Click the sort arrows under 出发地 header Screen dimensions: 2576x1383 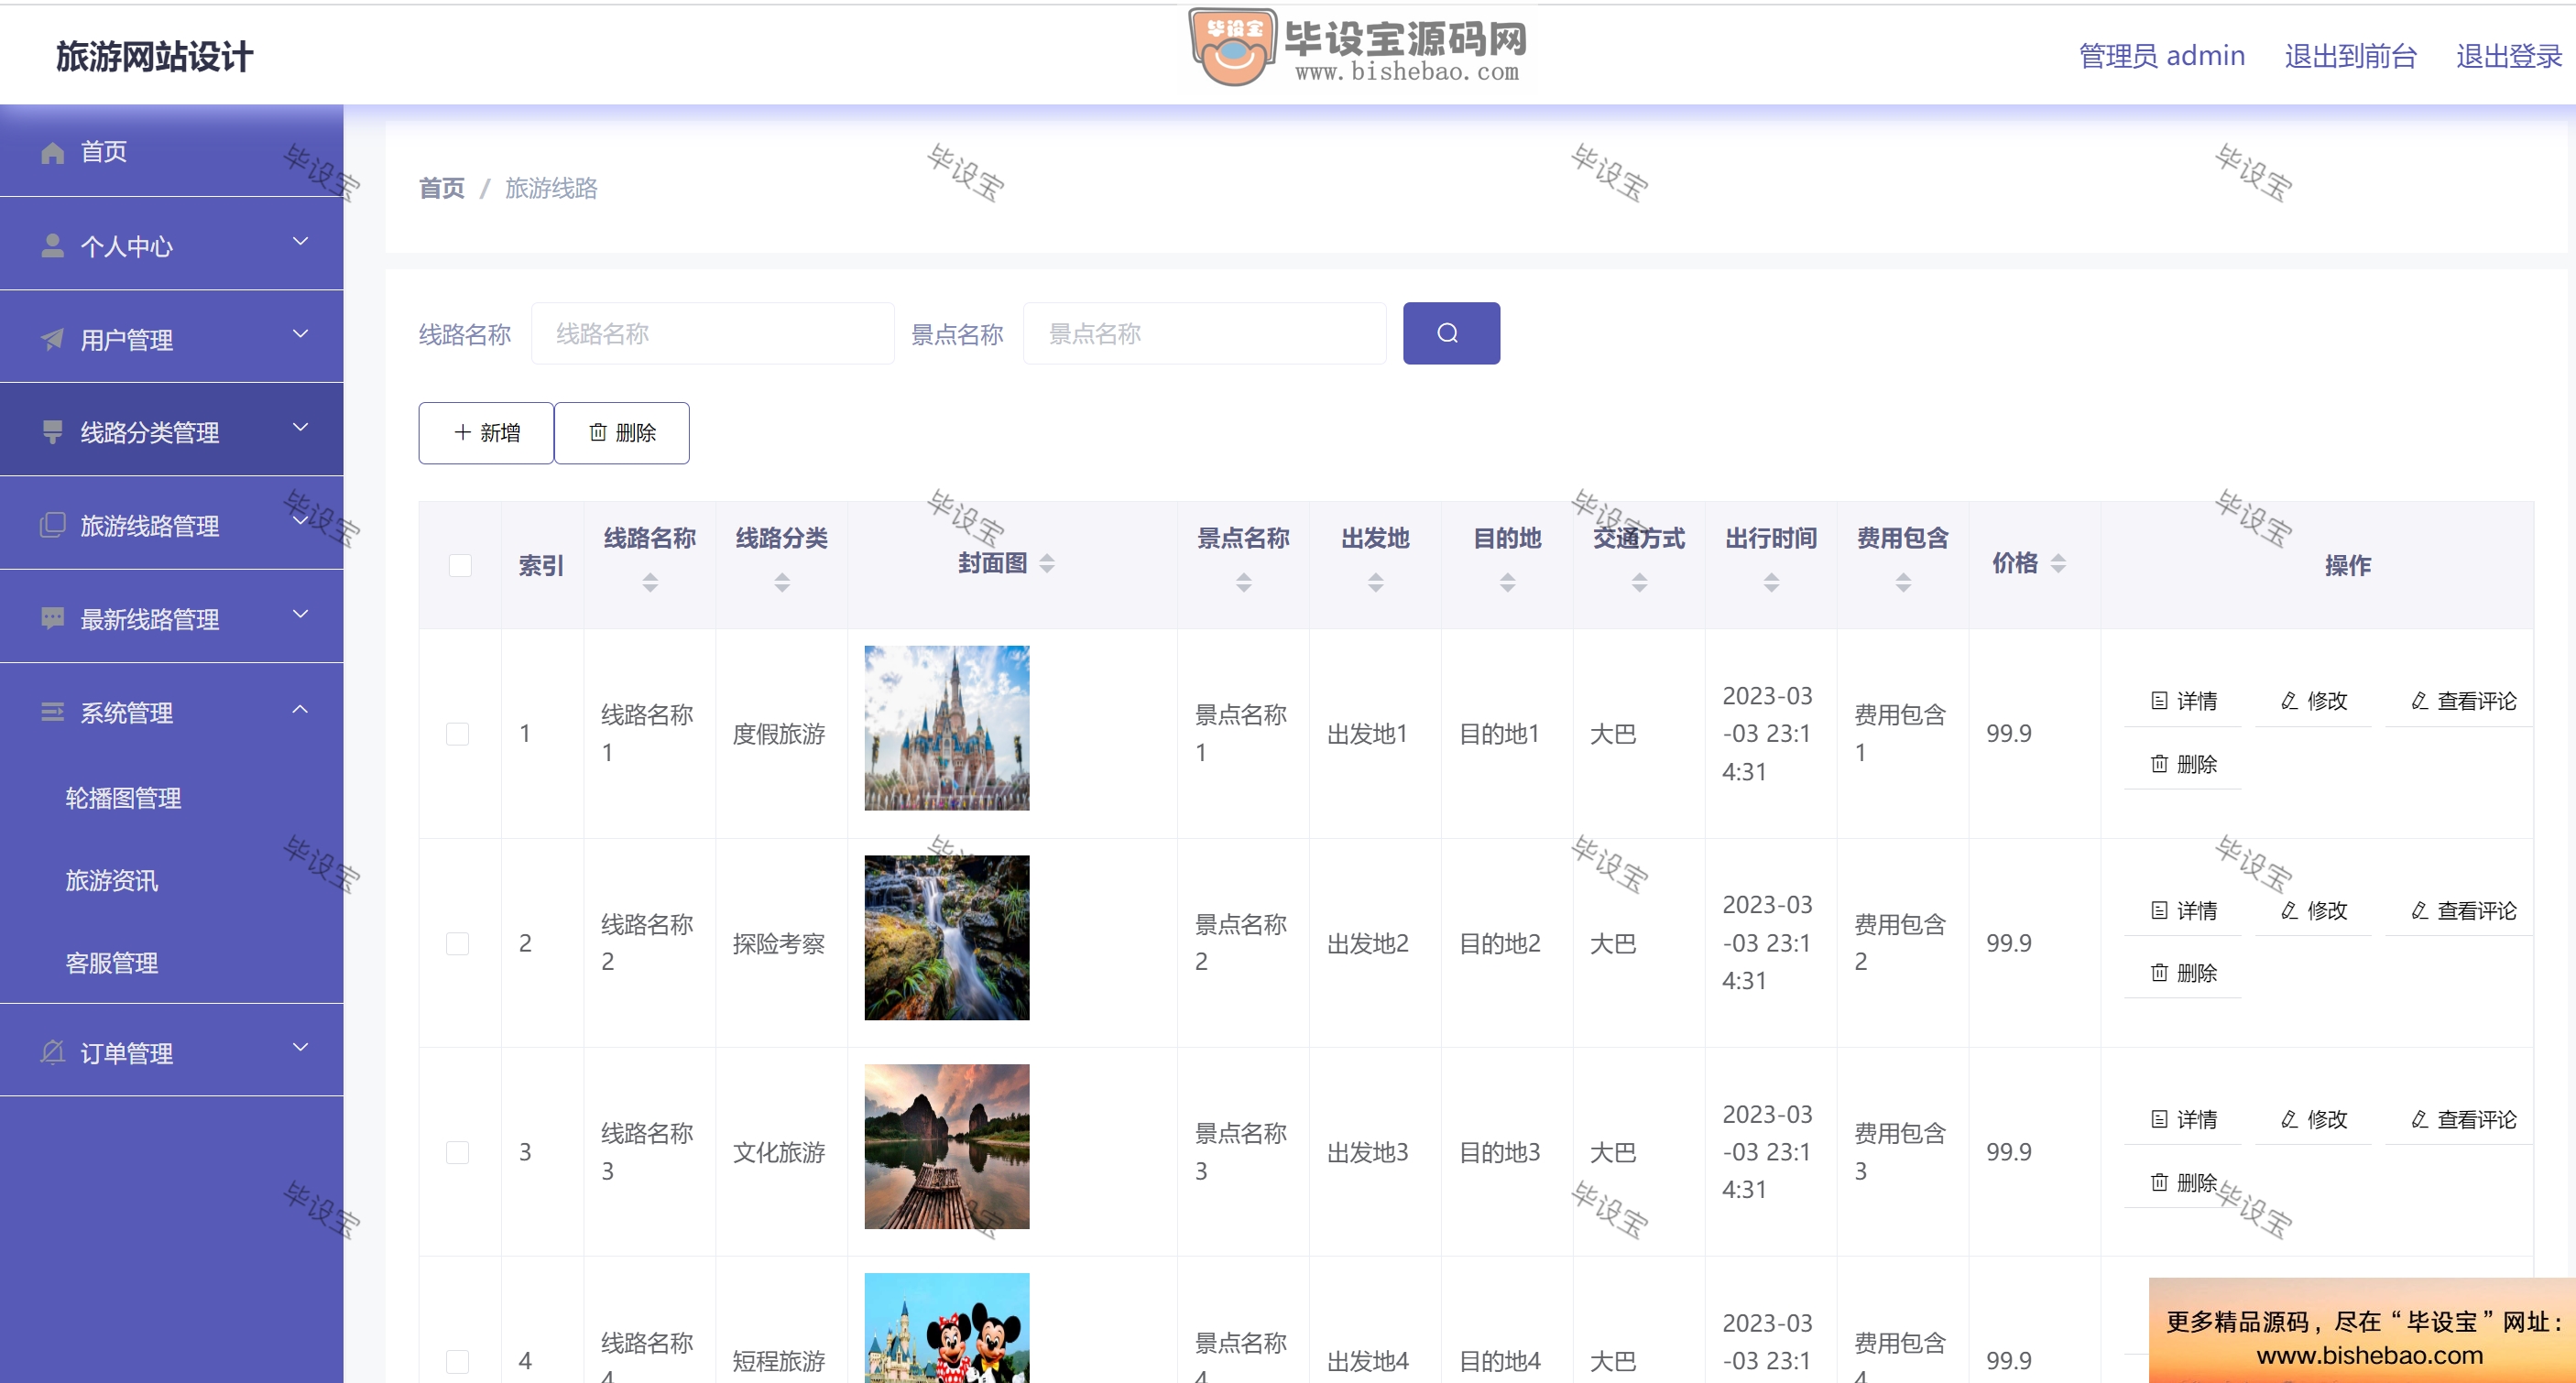pos(1376,582)
